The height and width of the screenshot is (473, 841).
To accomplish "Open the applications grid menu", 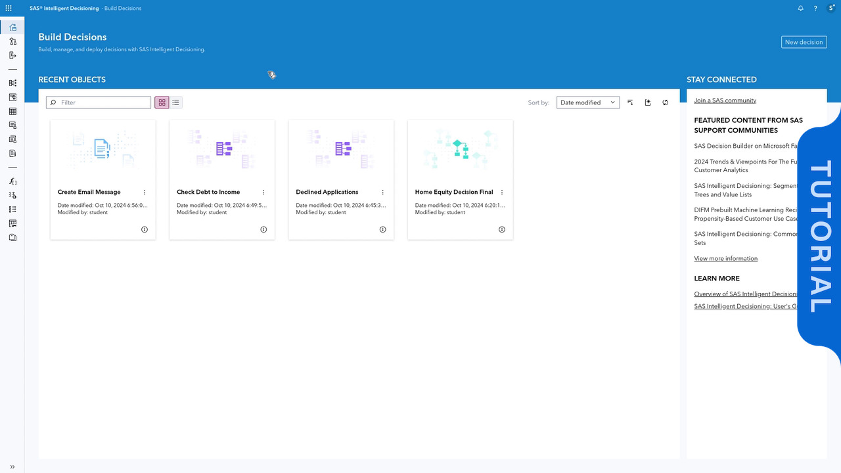I will (9, 9).
